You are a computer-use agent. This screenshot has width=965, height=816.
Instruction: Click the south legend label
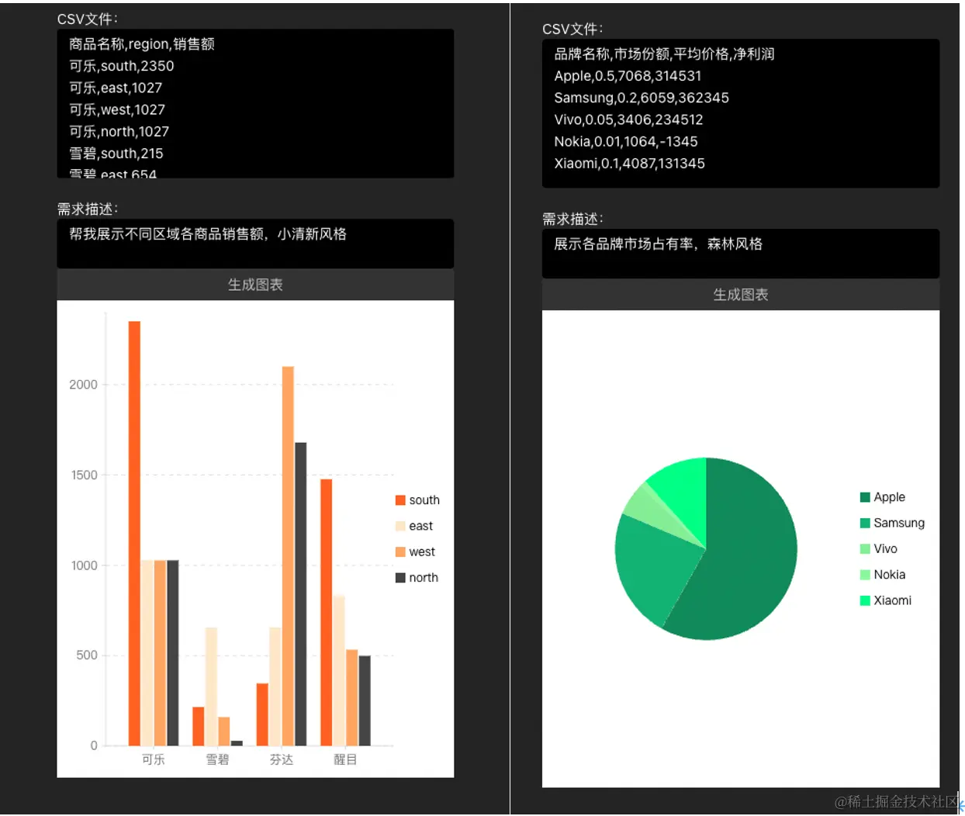(424, 500)
